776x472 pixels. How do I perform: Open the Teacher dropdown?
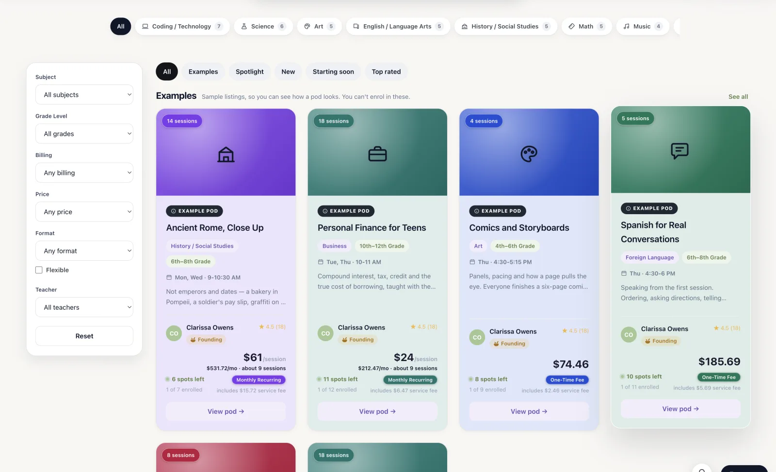pyautogui.click(x=84, y=307)
